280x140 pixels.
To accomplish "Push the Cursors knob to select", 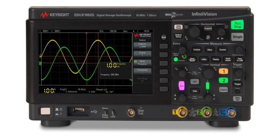I will coord(239,50).
